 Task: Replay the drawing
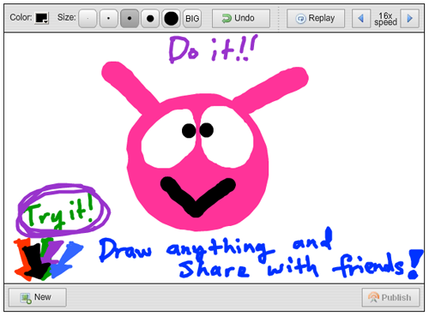(x=316, y=19)
